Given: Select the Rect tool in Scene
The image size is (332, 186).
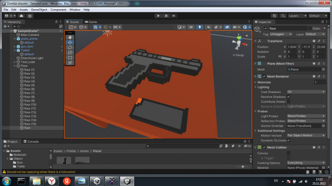Looking at the screenshot, I should pyautogui.click(x=70, y=58).
